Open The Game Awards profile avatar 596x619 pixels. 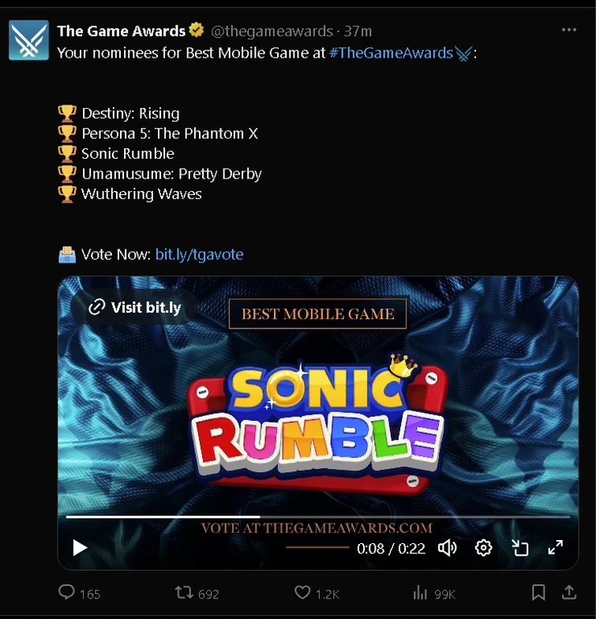28,41
